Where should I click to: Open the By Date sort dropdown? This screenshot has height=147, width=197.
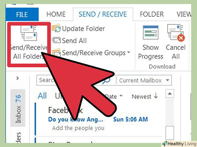click(x=113, y=96)
